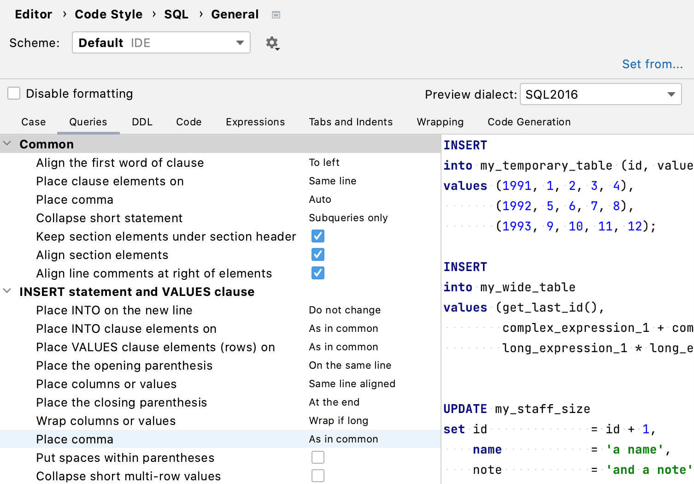
Task: Click the Set from... link
Action: coord(653,64)
